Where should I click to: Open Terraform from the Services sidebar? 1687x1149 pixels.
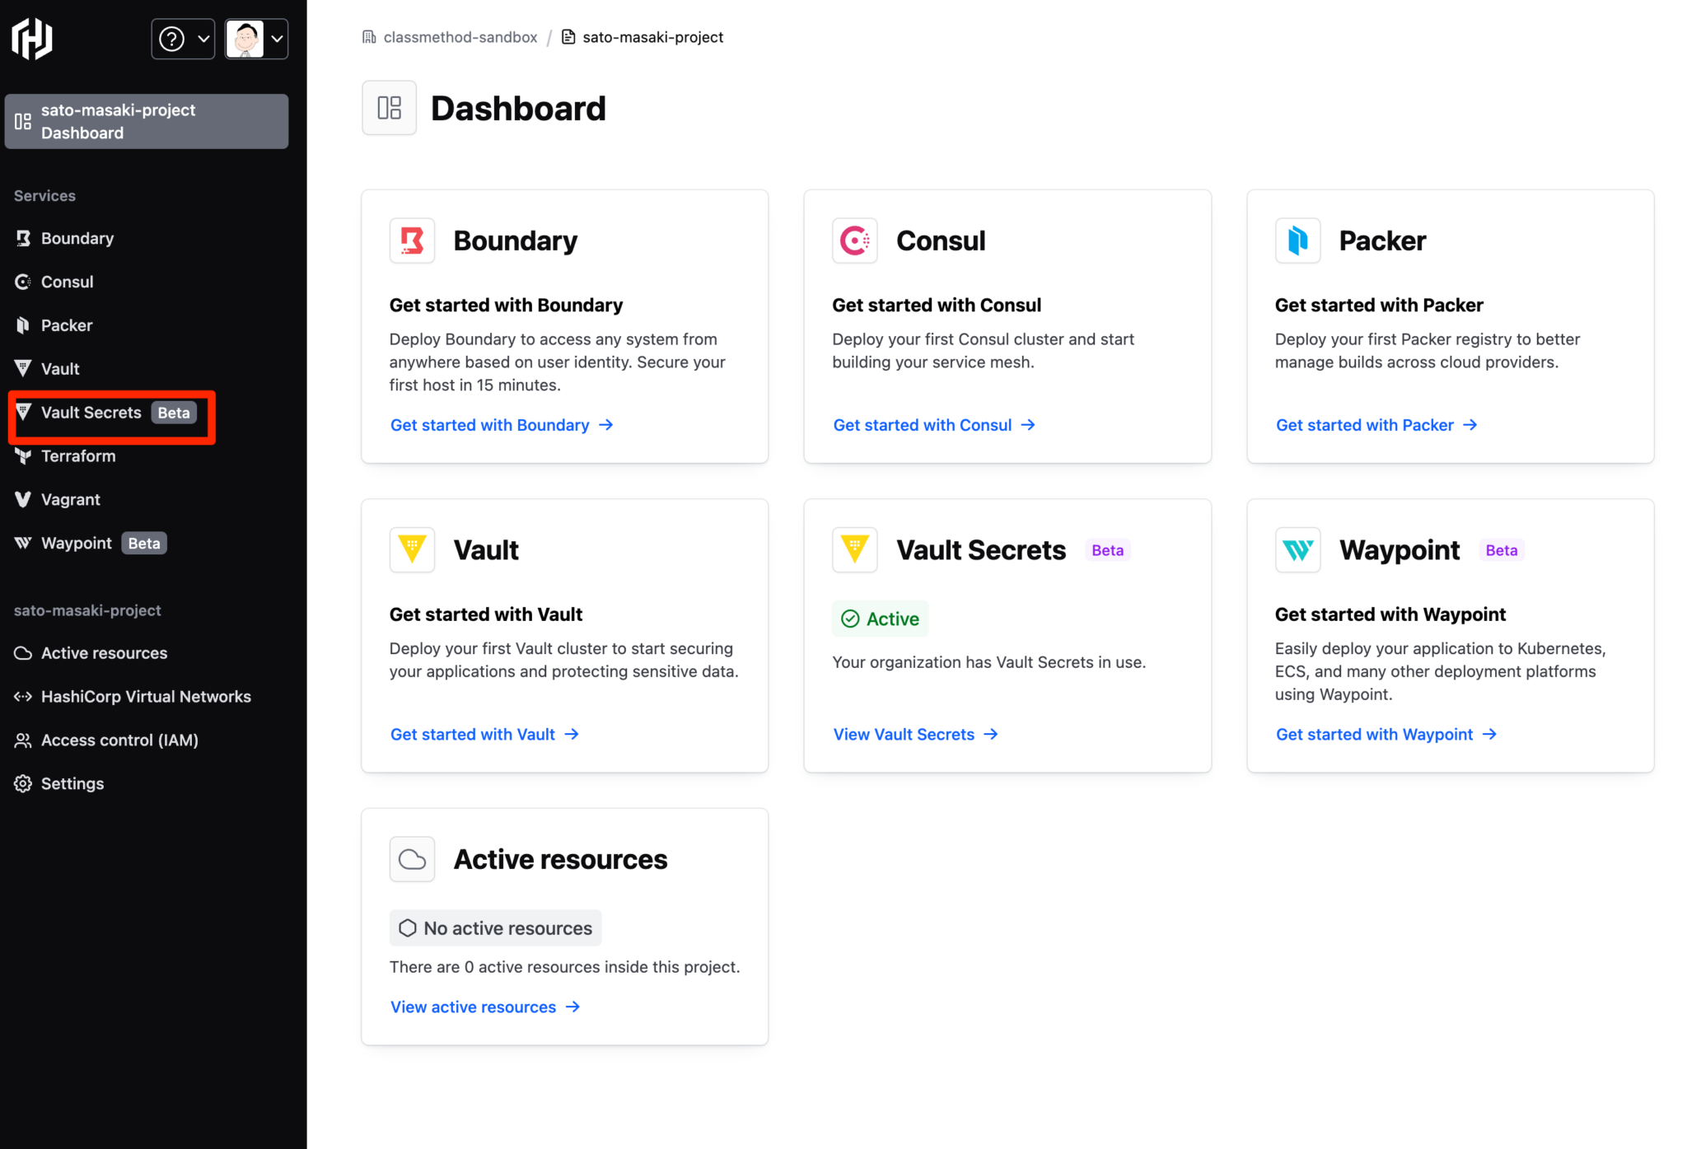pos(77,455)
